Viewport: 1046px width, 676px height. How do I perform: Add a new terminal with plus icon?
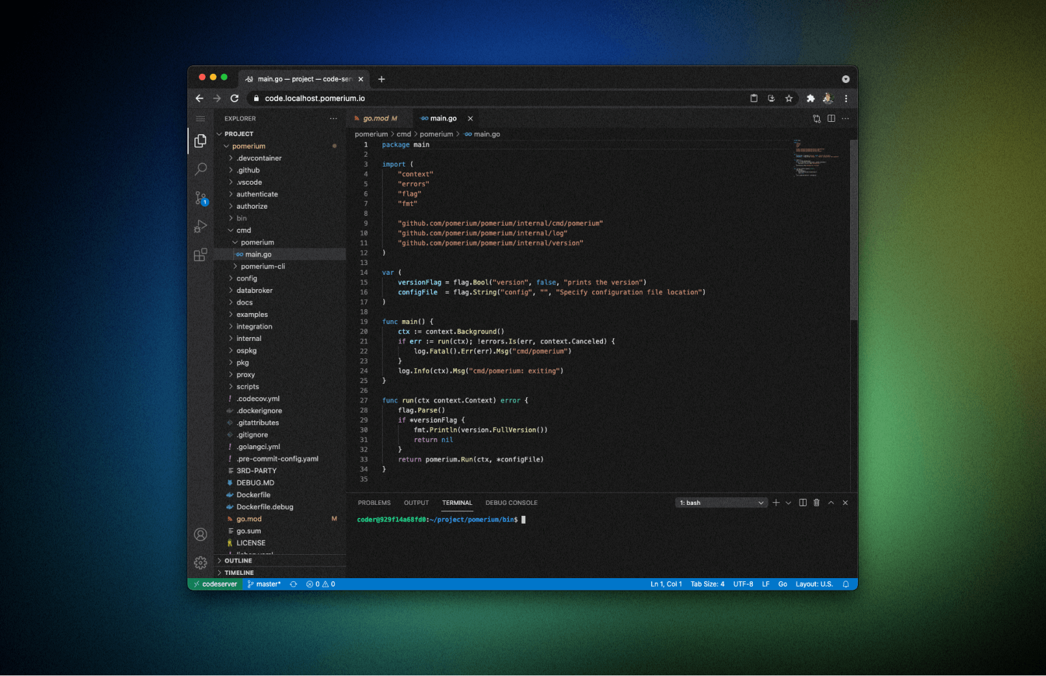[x=776, y=503]
